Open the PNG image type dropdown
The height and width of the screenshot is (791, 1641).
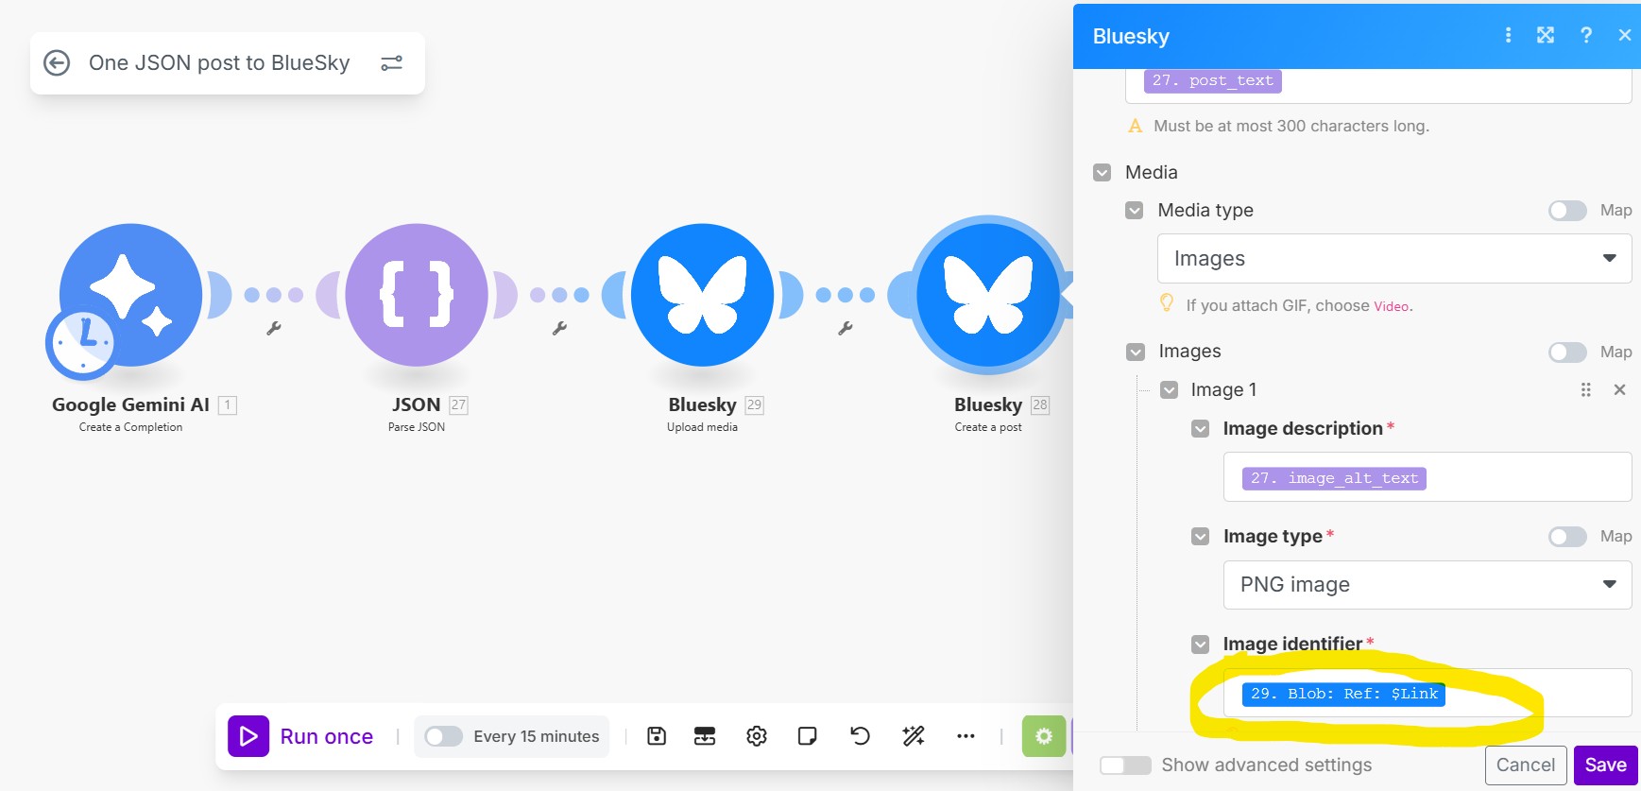(1427, 585)
